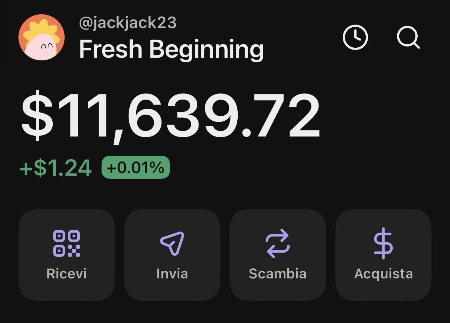This screenshot has height=323, width=450.
Task: Click the Invia paper plane icon
Action: point(172,243)
